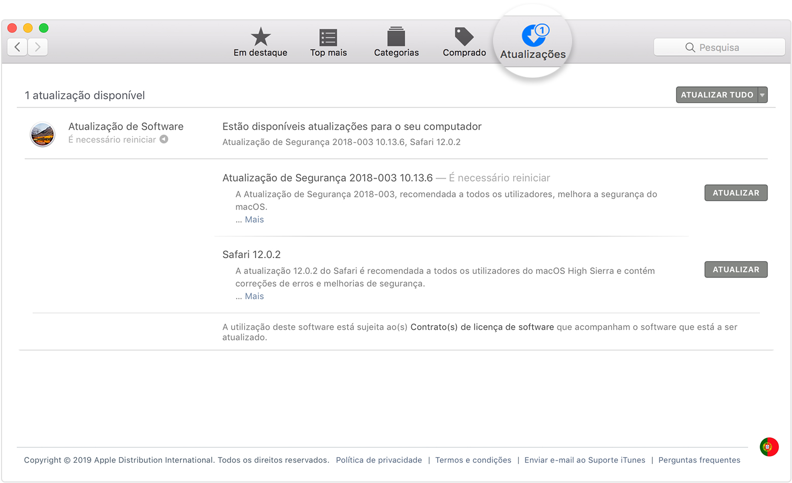Open the Política de privacidade link
Image resolution: width=792 pixels, height=483 pixels.
pyautogui.click(x=379, y=460)
